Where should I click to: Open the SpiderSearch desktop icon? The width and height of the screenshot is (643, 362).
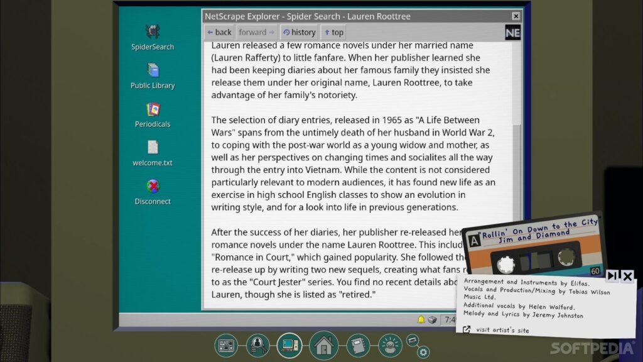[x=152, y=36]
